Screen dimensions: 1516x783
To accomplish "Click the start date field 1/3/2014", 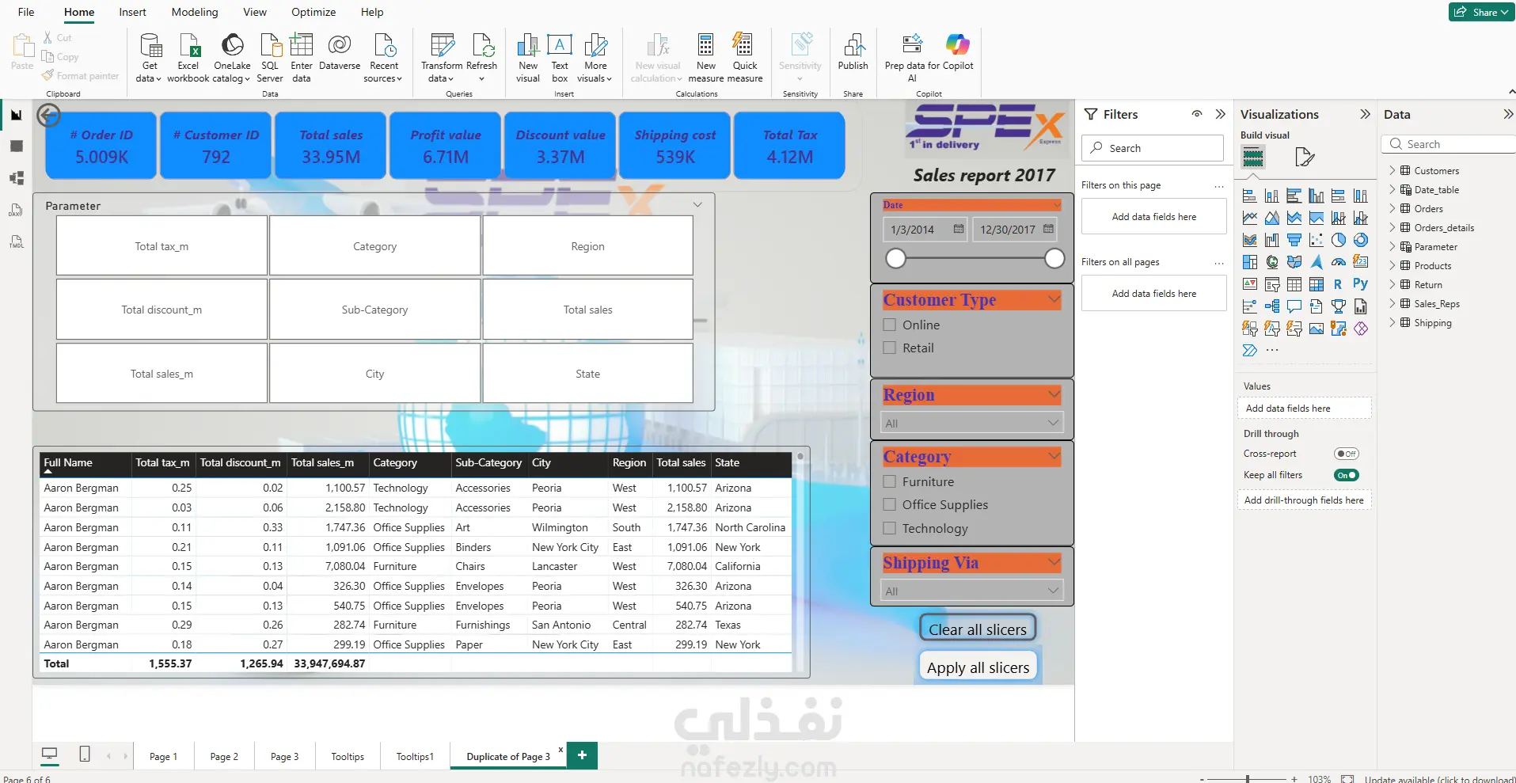I will tap(925, 230).
